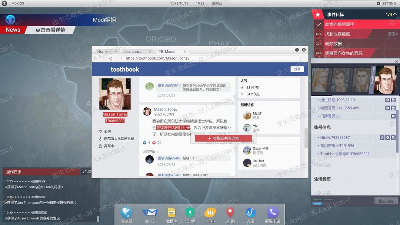Viewport: 400px width, 225px height.
Task: Click the star icon beside 事件目标
Action: (x=318, y=14)
